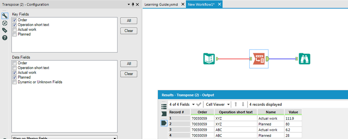Open the Warn on Missing Fields dropdown

point(65,138)
